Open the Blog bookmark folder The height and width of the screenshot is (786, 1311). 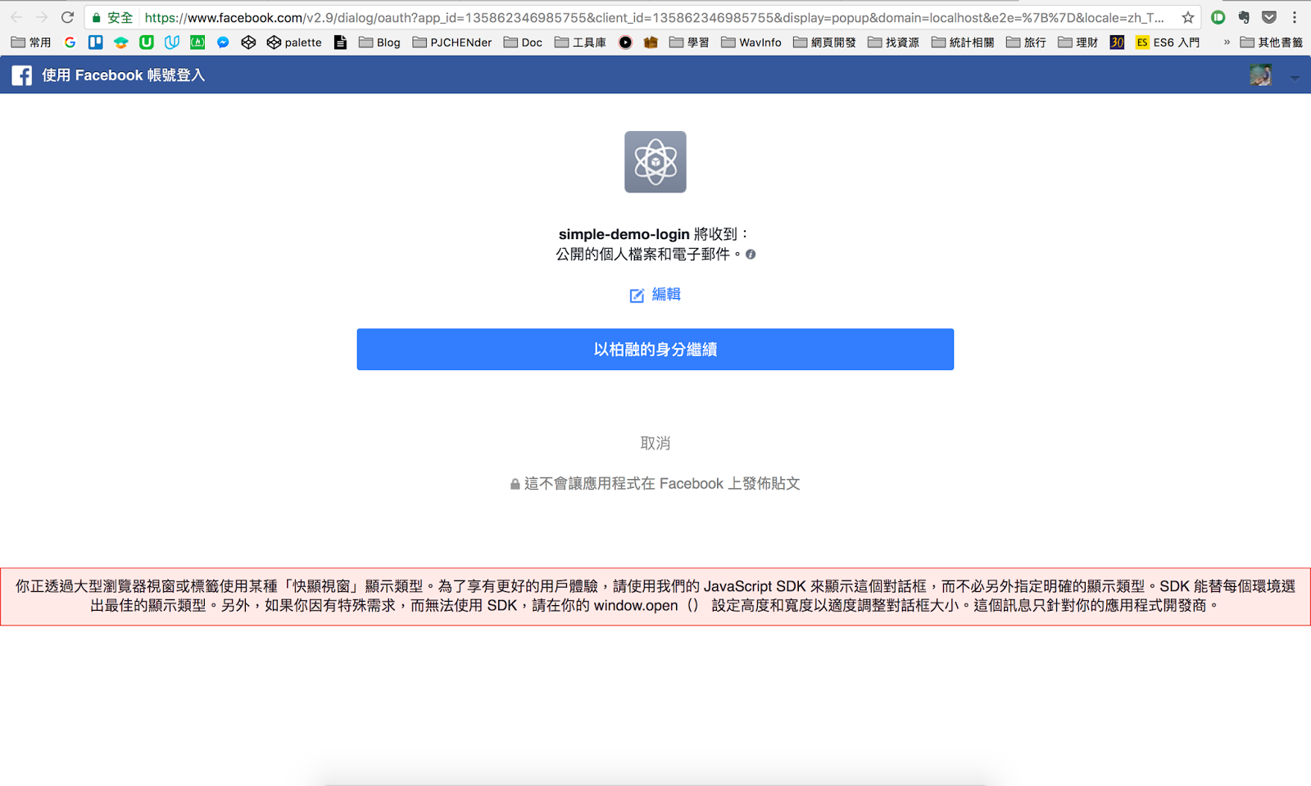point(380,42)
